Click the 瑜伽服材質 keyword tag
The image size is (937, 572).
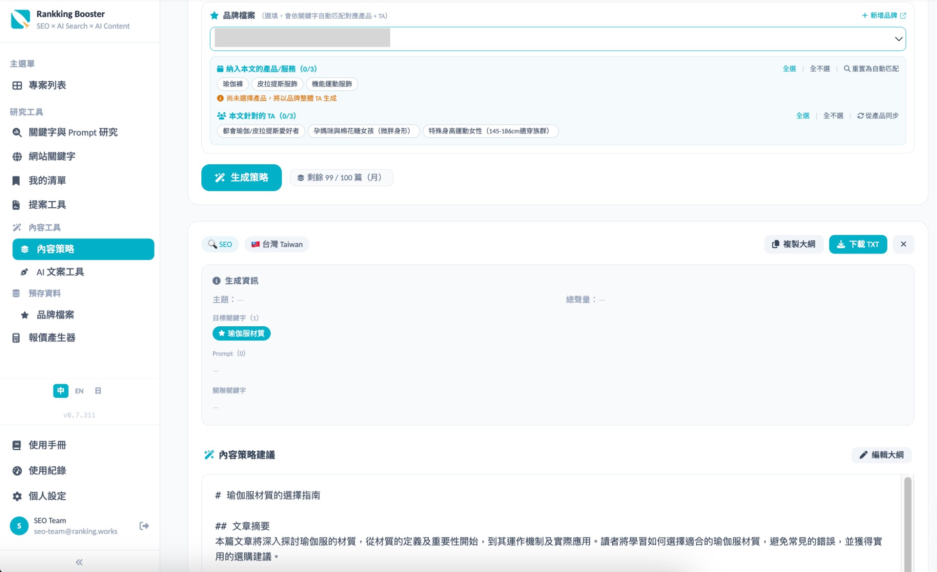[x=242, y=334]
